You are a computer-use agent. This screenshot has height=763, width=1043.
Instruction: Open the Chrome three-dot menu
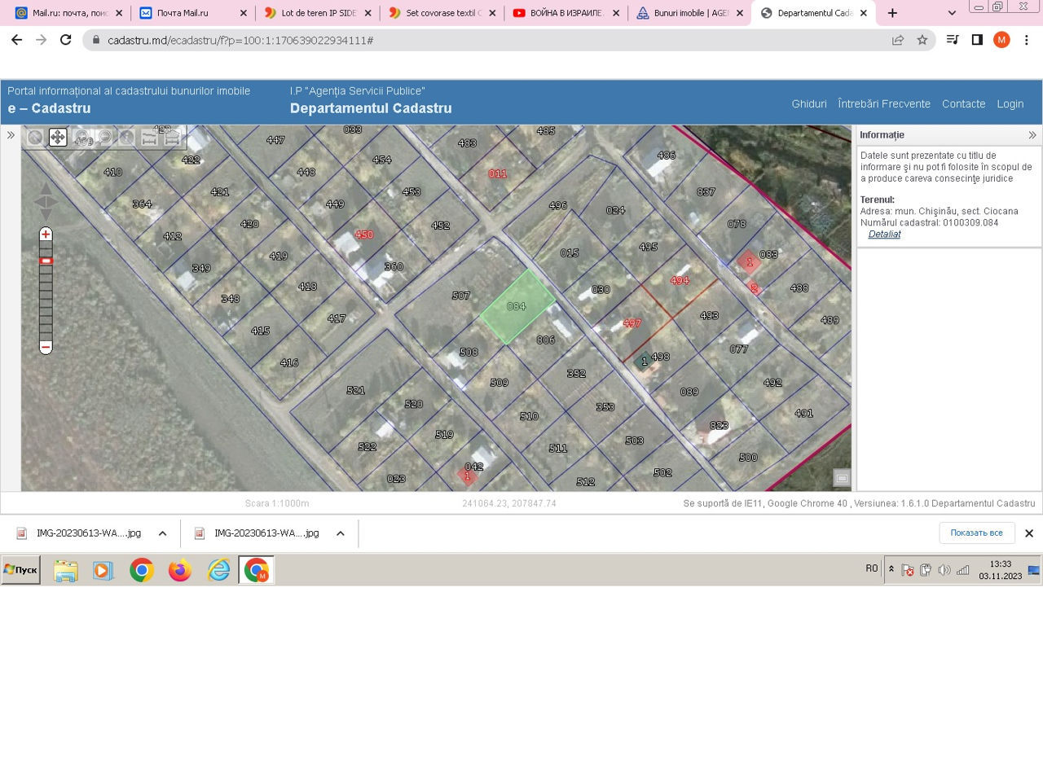click(x=1027, y=40)
